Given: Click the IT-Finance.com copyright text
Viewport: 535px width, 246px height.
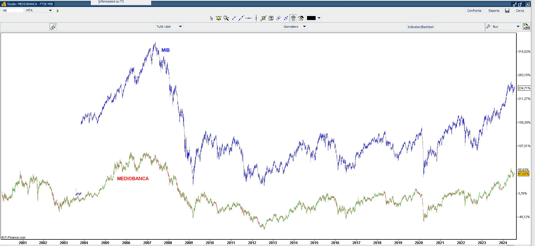Looking at the screenshot, I should click(13, 237).
